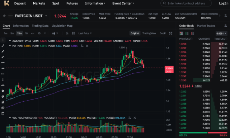
Task: Switch to the Liquidation Map tab
Action: click(62, 26)
